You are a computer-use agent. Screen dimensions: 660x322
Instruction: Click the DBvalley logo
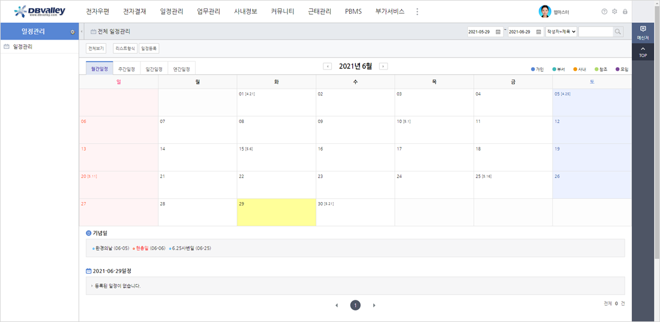pyautogui.click(x=40, y=11)
